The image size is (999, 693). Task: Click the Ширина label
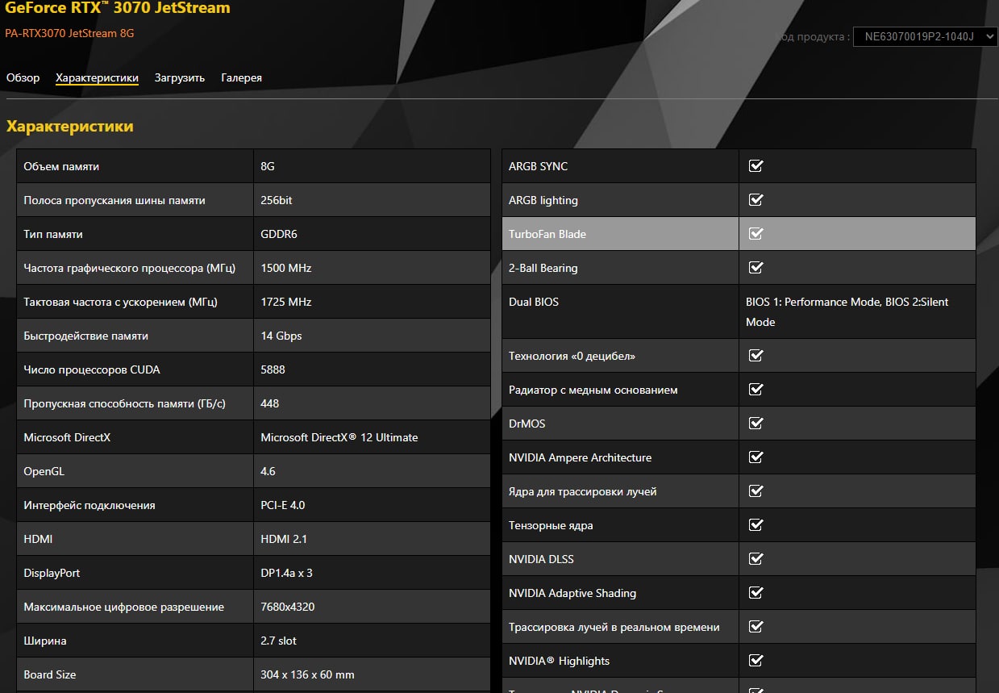pos(45,641)
